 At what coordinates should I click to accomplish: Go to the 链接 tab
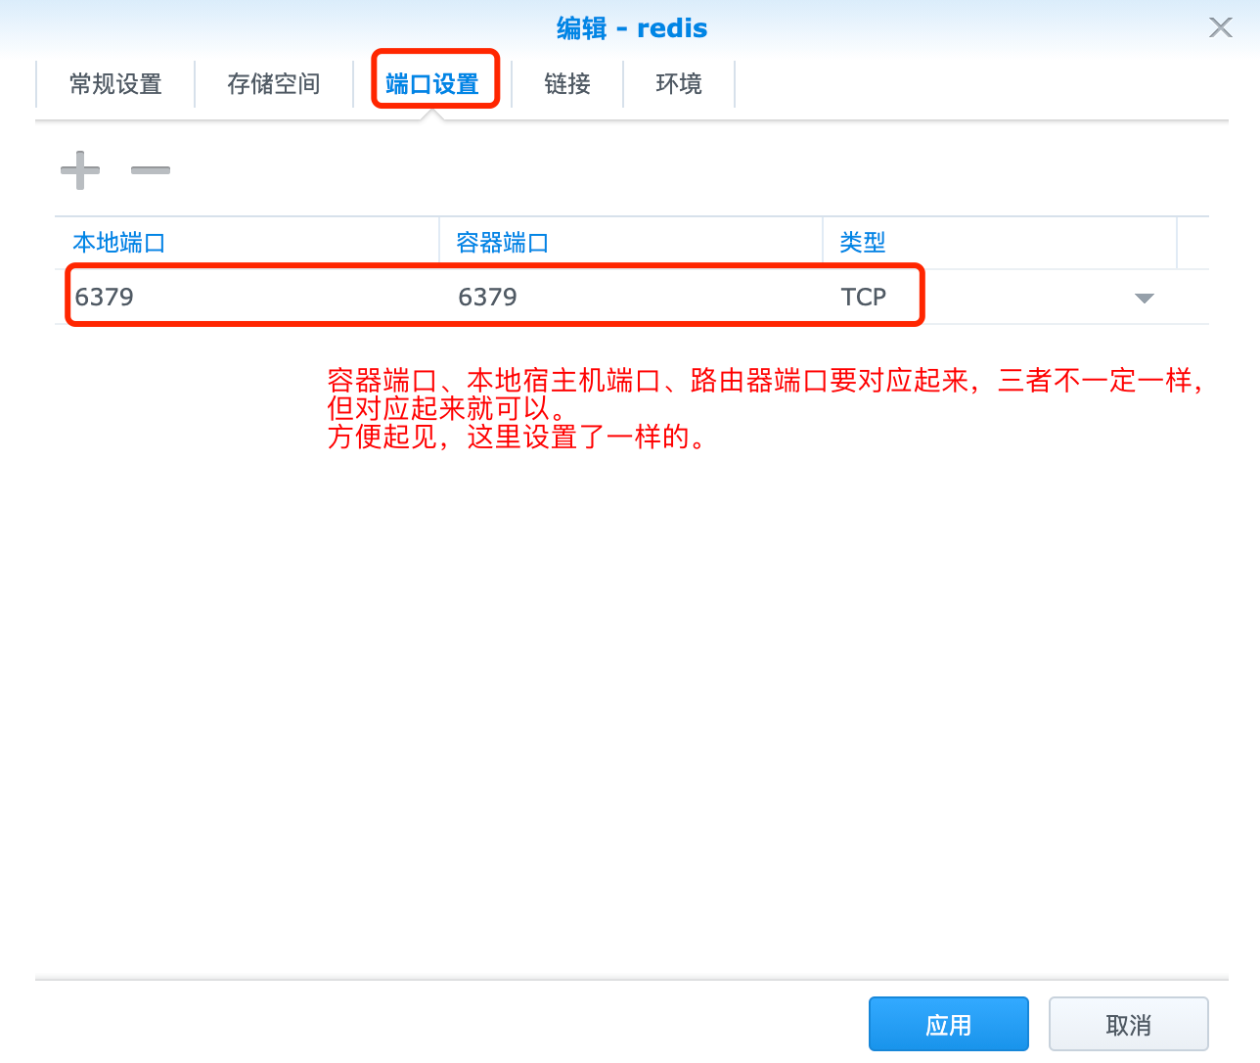point(567,84)
